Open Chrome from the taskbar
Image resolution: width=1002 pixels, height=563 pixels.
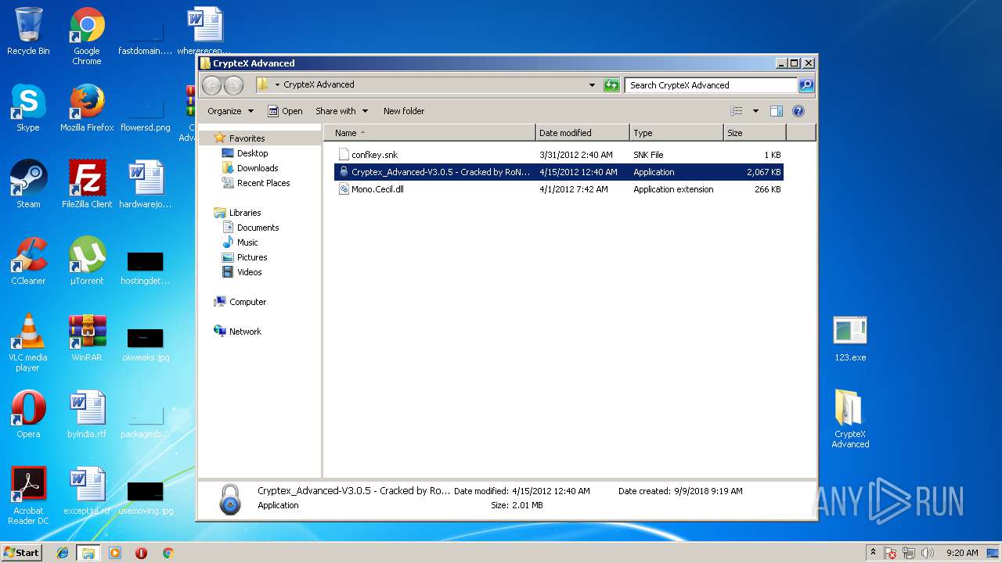pyautogui.click(x=168, y=553)
